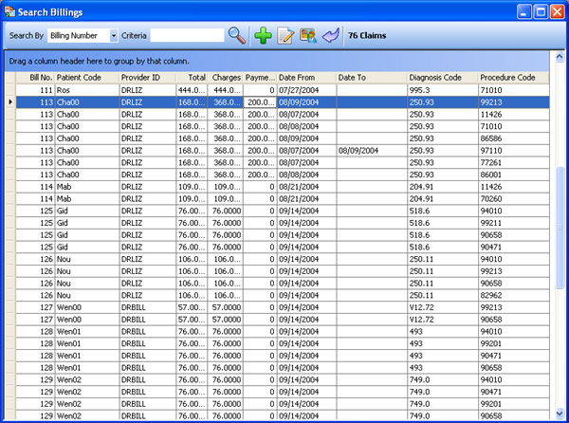Open the Search By dropdown
The width and height of the screenshot is (569, 423).
[x=114, y=35]
